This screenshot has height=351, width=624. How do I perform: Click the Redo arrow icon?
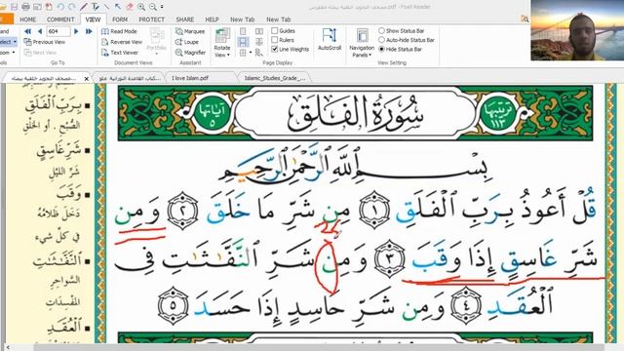(72, 7)
